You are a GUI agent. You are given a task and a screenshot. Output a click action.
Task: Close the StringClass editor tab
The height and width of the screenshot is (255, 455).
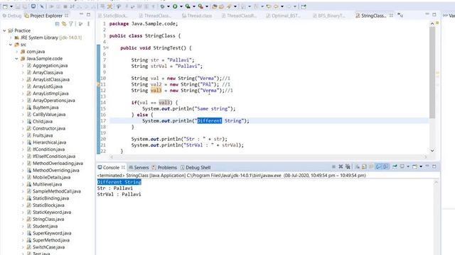pos(391,16)
